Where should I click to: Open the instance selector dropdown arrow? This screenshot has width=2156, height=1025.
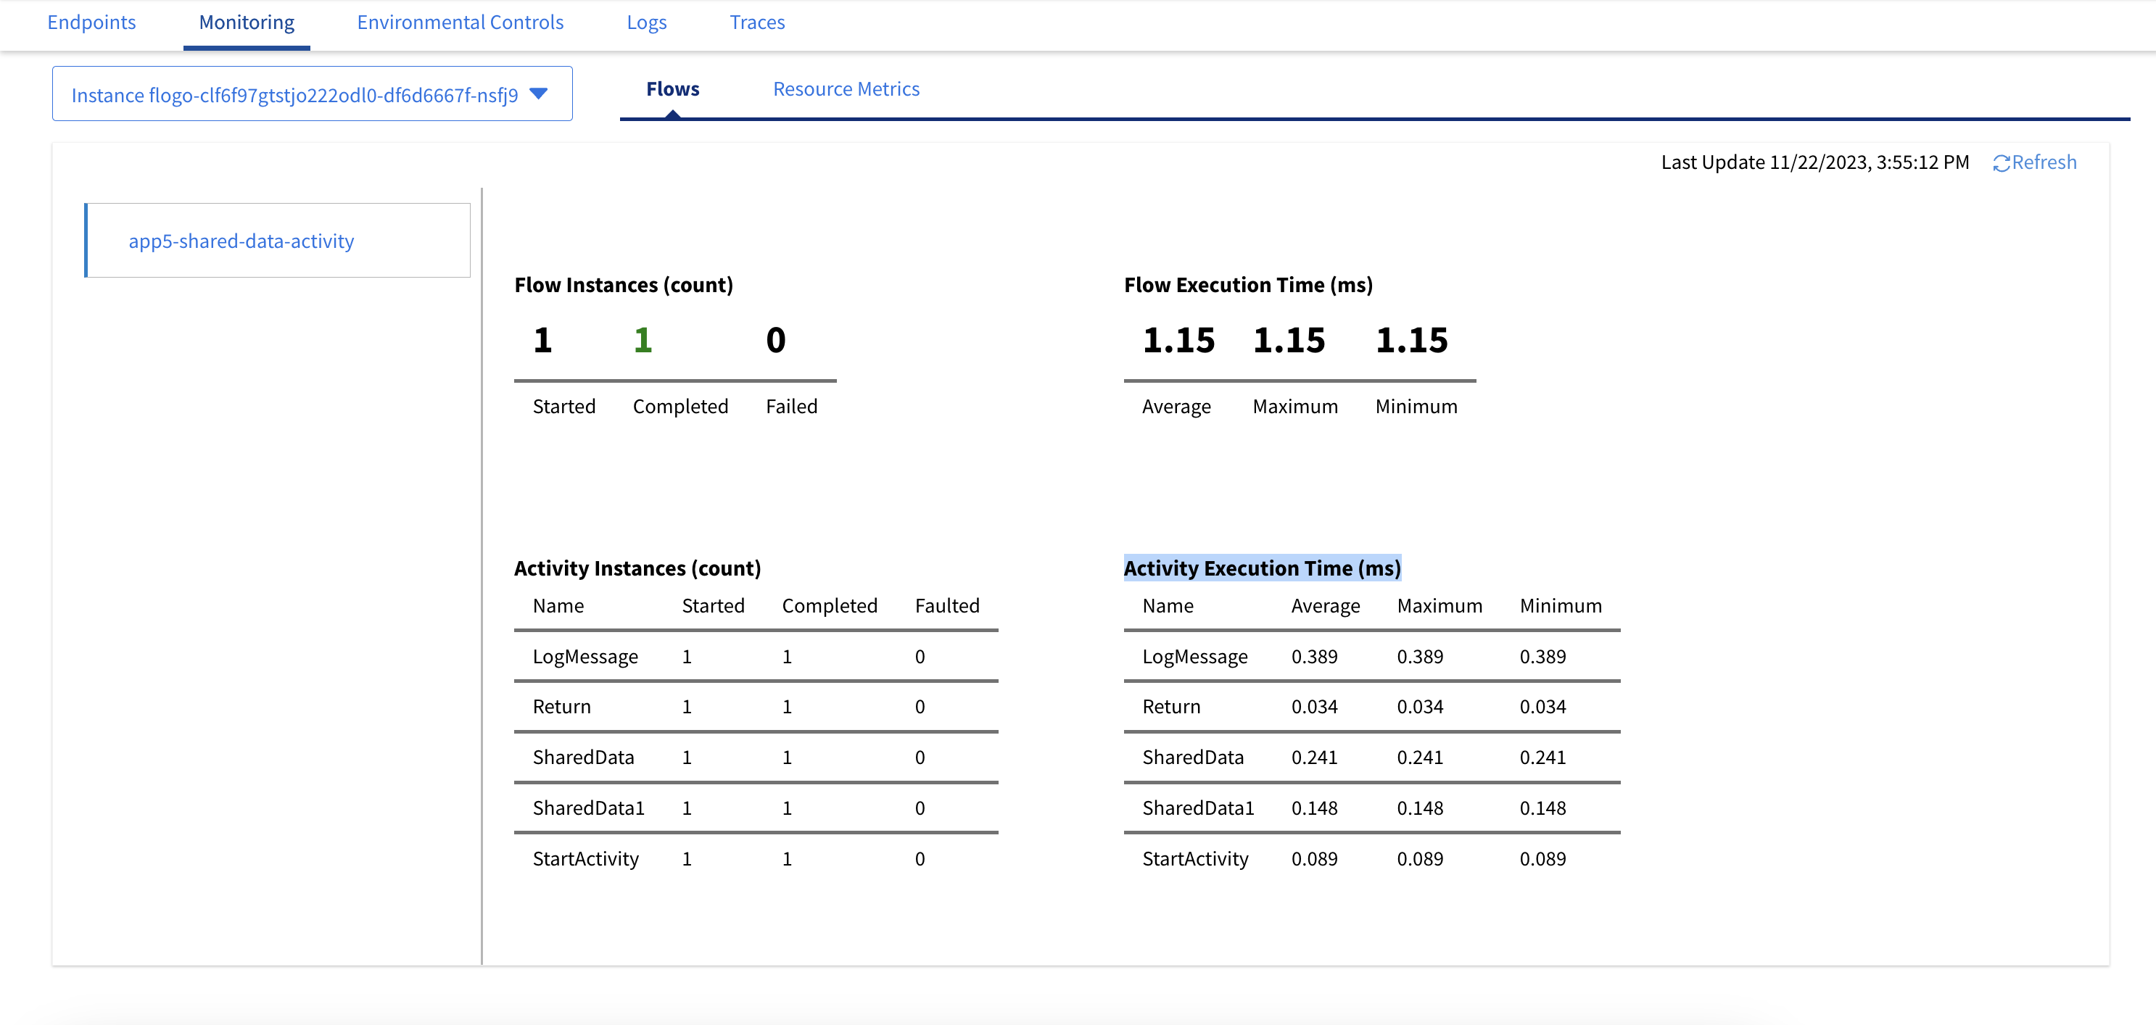click(539, 94)
